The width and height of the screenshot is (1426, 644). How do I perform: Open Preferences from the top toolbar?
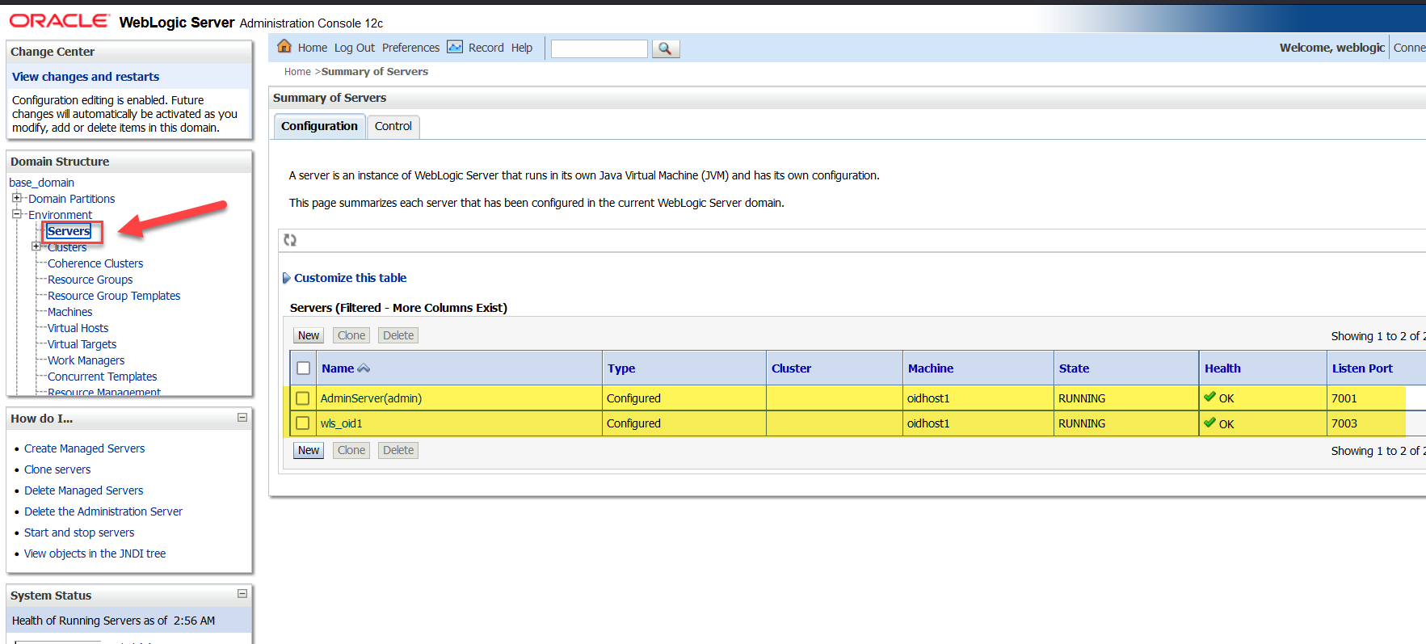(x=410, y=48)
